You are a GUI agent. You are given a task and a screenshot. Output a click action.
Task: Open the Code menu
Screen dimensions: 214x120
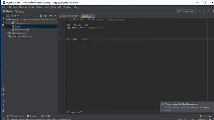point(31,7)
